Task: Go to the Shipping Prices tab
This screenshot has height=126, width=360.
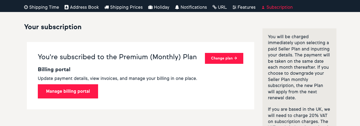Action: click(x=126, y=7)
